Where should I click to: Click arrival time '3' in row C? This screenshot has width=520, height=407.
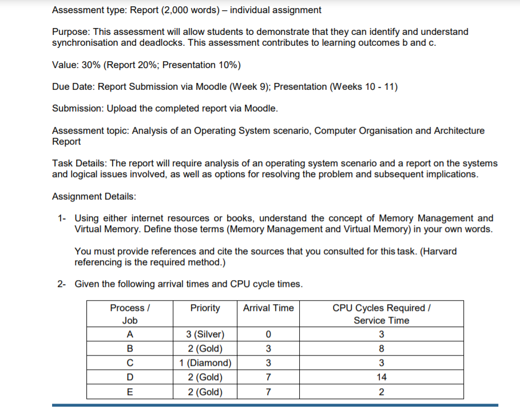tap(268, 363)
